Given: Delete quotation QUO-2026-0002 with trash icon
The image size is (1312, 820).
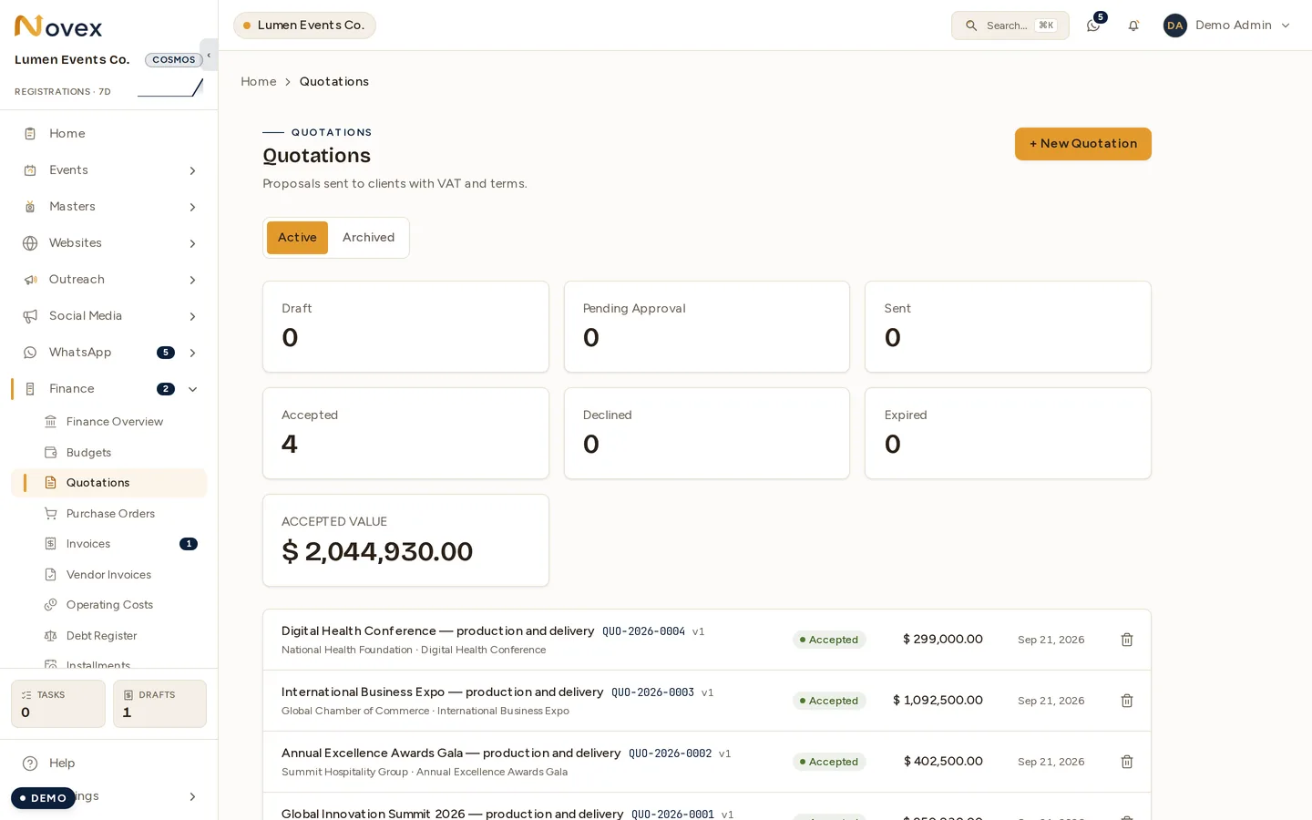Looking at the screenshot, I should pos(1127,762).
